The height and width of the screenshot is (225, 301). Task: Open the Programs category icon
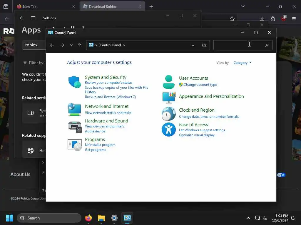coord(75,145)
